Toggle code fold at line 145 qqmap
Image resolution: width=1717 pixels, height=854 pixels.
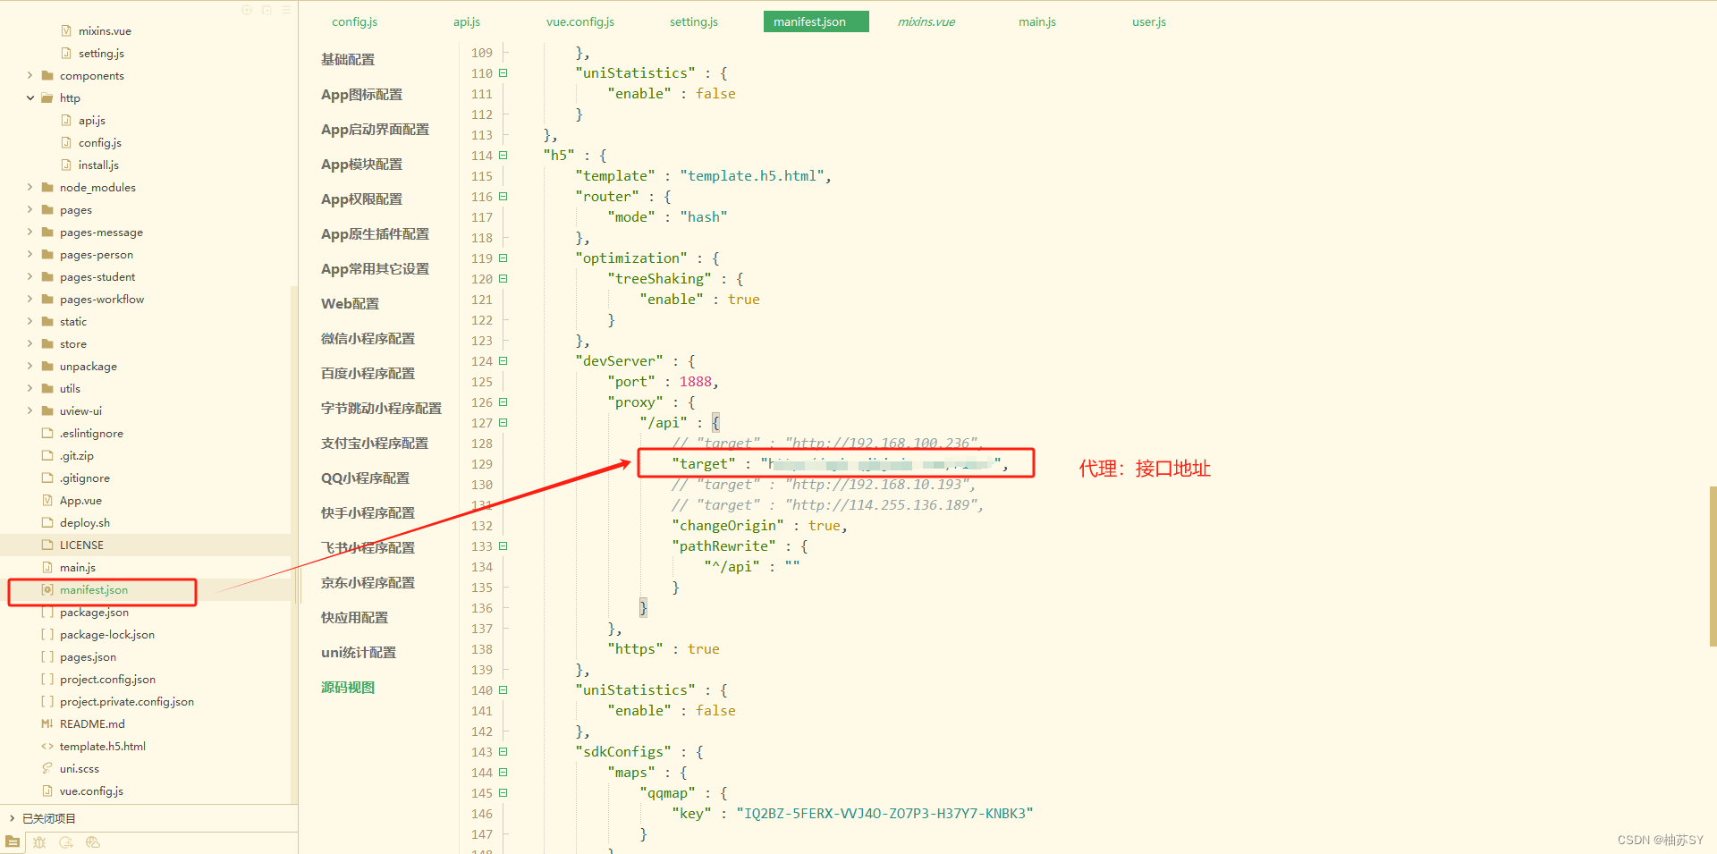tap(503, 793)
